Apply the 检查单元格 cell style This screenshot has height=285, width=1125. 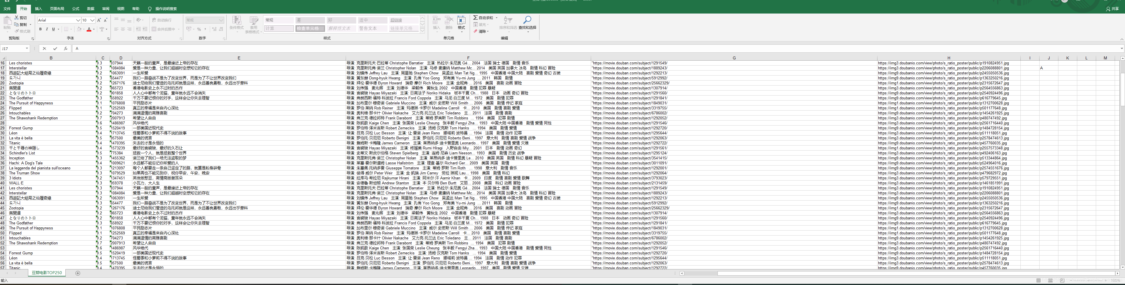(x=310, y=28)
